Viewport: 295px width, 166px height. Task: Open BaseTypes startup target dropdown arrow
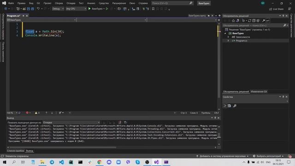click(x=104, y=9)
